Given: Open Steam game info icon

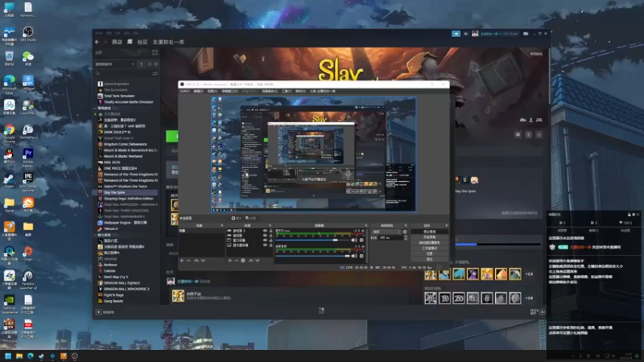Looking at the screenshot, I should point(529,134).
